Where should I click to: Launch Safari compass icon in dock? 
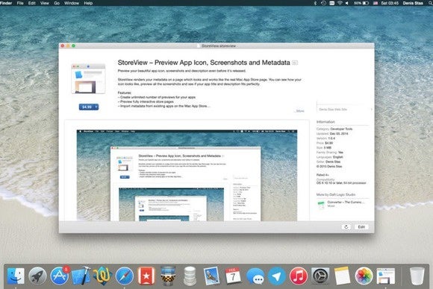125,276
